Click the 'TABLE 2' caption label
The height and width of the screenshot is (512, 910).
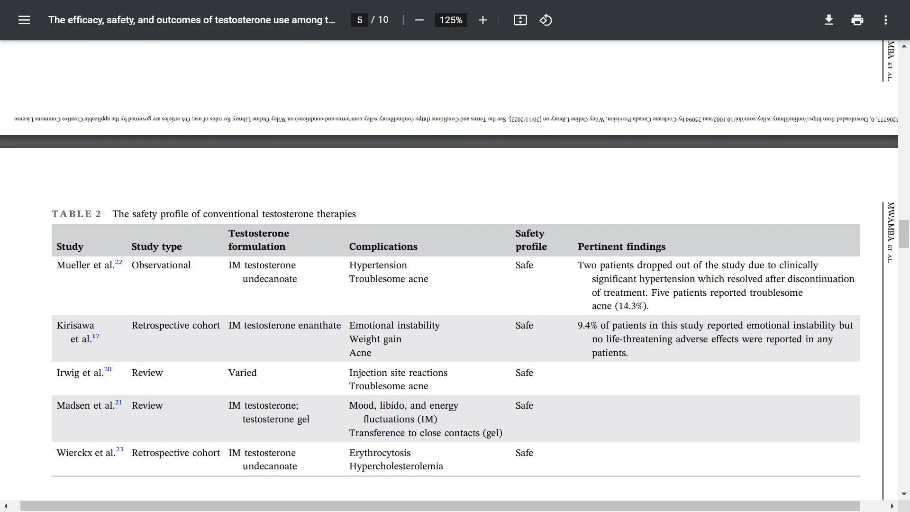coord(76,214)
